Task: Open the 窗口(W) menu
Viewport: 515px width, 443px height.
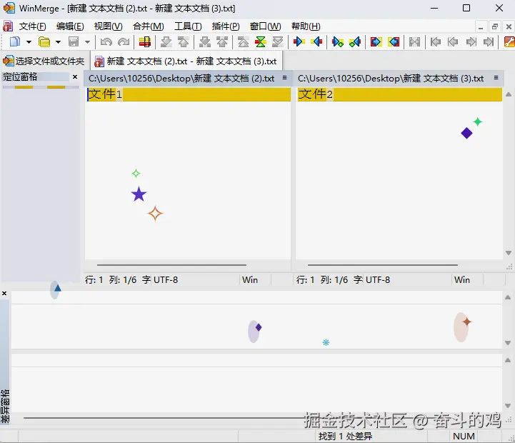Action: 266,26
